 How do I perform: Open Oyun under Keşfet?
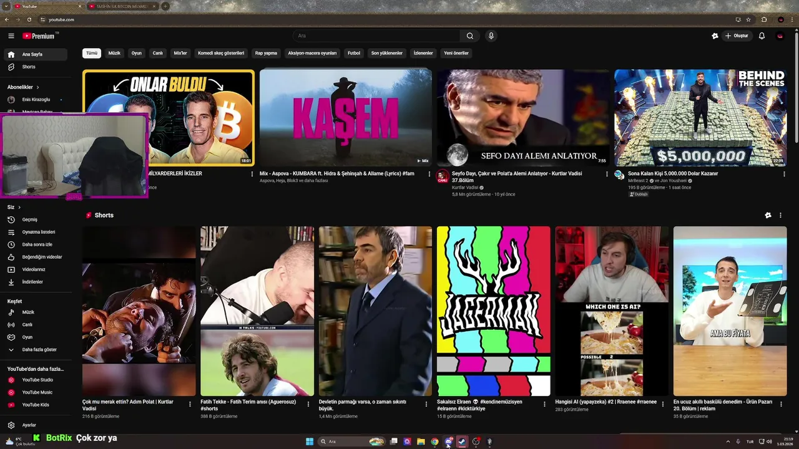pyautogui.click(x=35, y=337)
